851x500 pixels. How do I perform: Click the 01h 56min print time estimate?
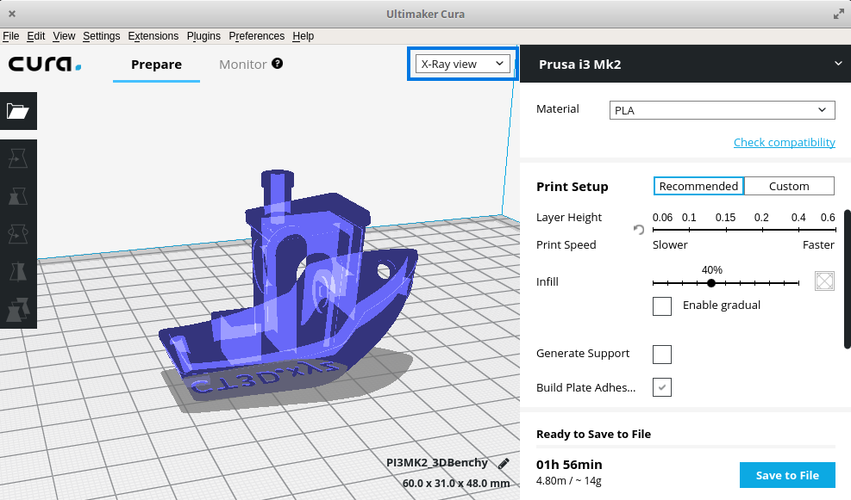coord(569,465)
